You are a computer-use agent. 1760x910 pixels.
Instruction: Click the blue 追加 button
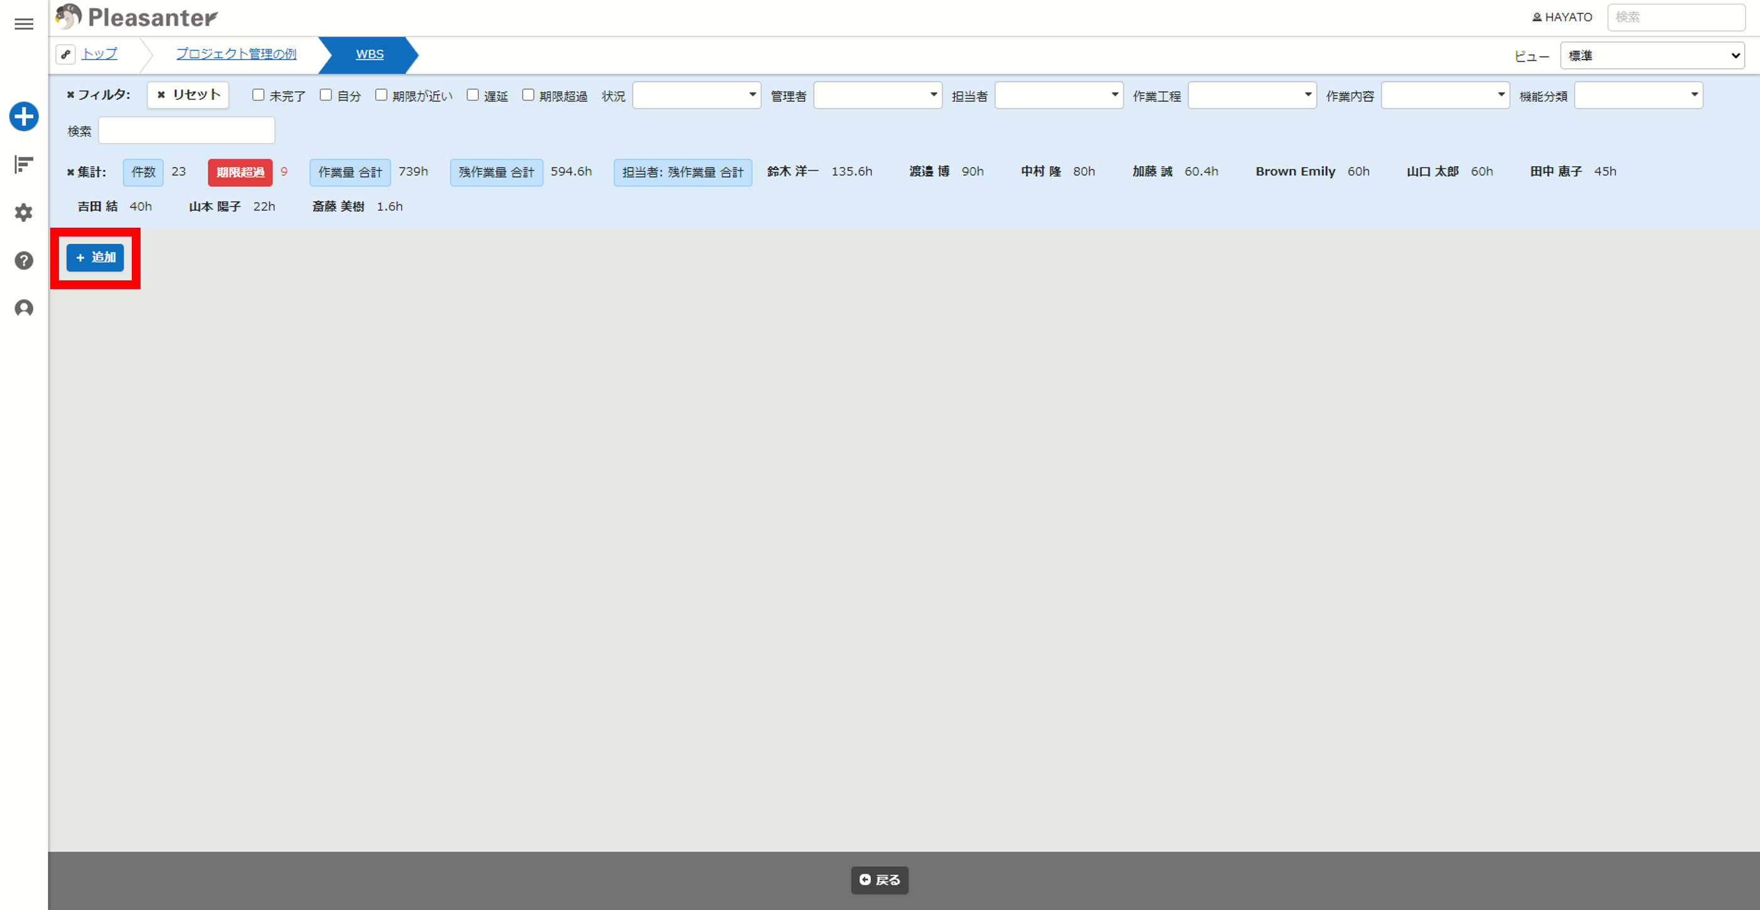[x=95, y=257]
